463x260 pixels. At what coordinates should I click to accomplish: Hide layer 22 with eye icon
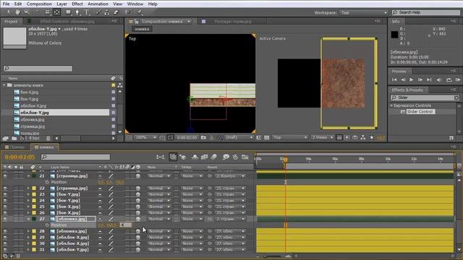tap(5, 188)
